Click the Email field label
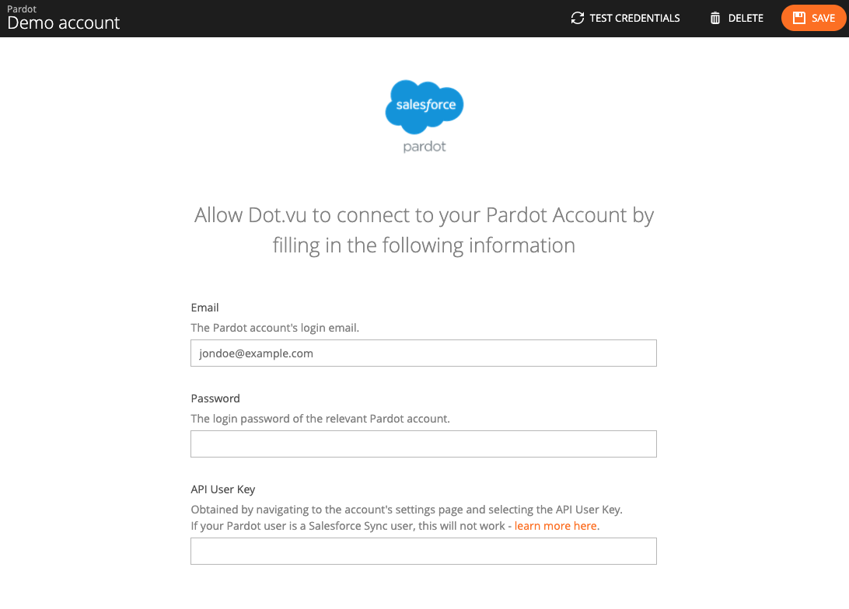This screenshot has width=849, height=609. coord(204,308)
